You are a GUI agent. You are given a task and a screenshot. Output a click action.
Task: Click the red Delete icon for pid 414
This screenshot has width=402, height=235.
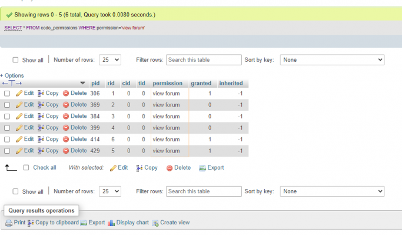click(x=66, y=140)
